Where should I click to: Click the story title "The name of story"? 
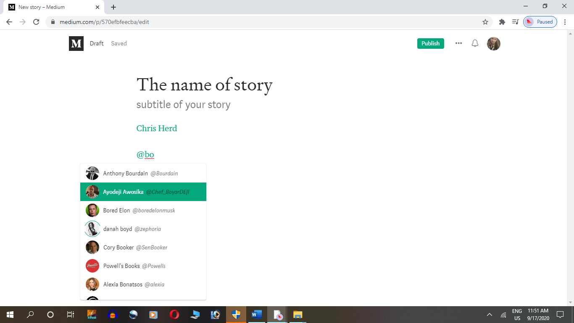pyautogui.click(x=205, y=85)
